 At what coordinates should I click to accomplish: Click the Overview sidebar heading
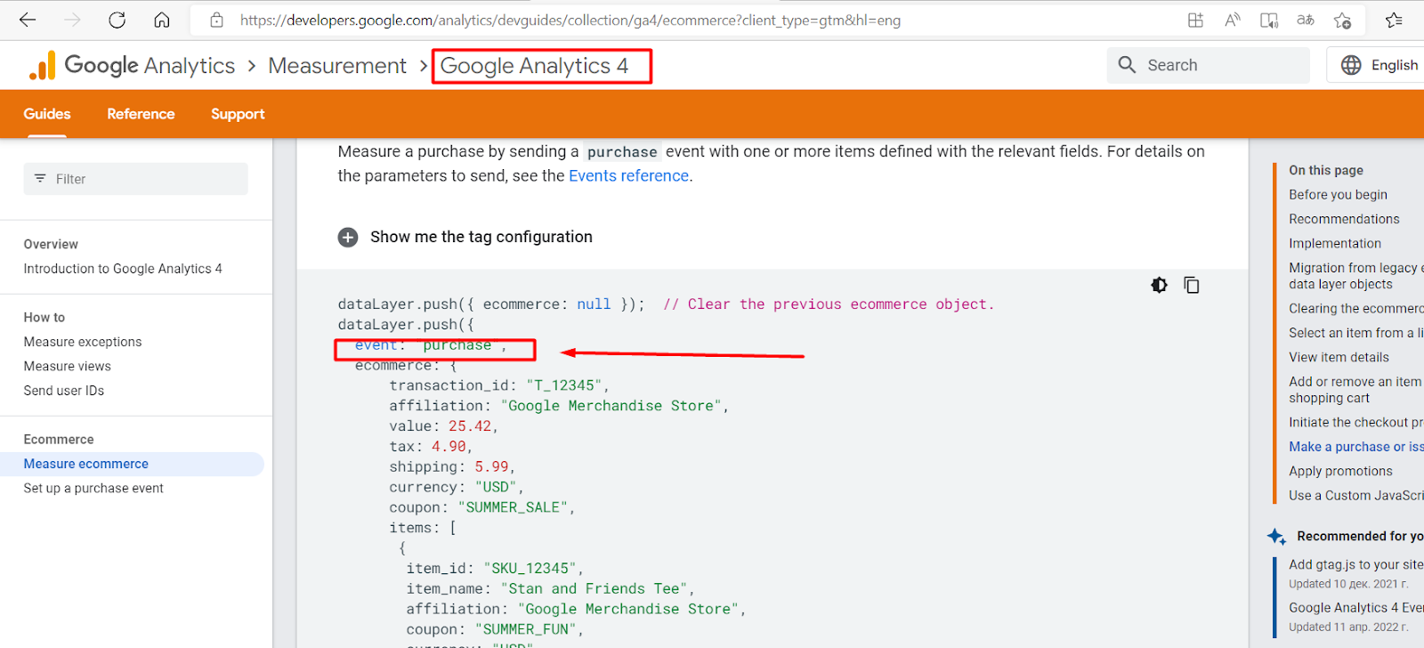(51, 244)
